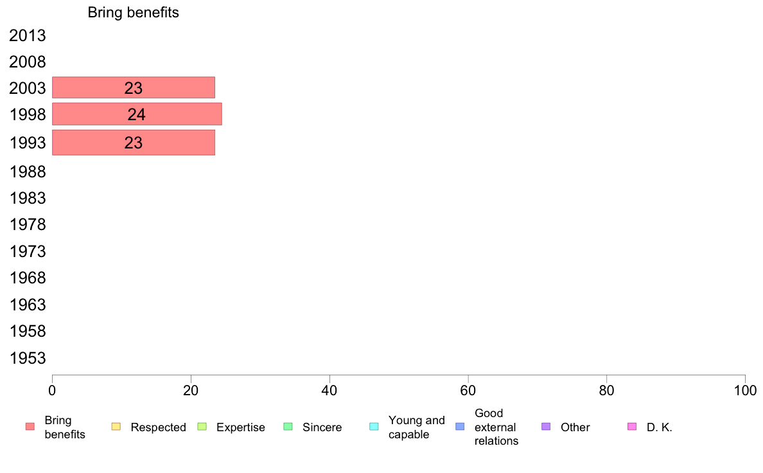This screenshot has width=763, height=473.
Task: Click the 40 axis tick label
Action: click(x=329, y=391)
